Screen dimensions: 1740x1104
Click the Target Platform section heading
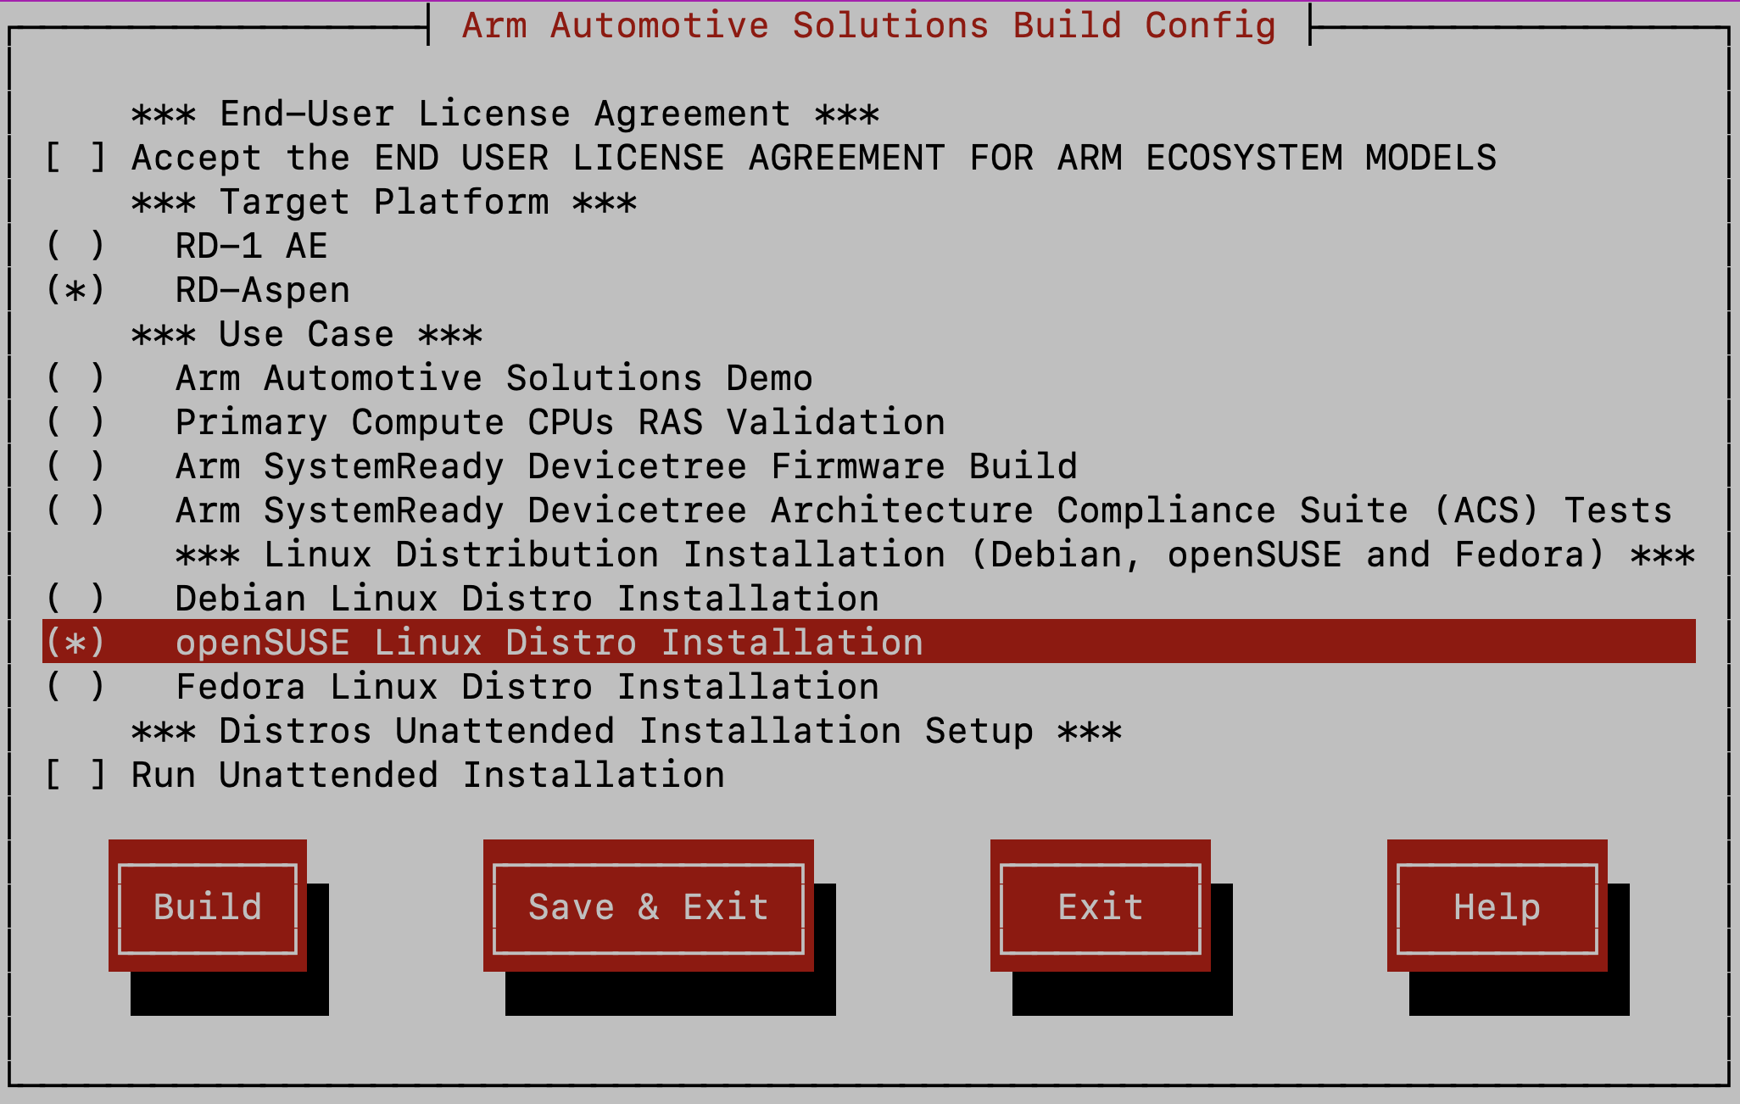click(x=384, y=202)
